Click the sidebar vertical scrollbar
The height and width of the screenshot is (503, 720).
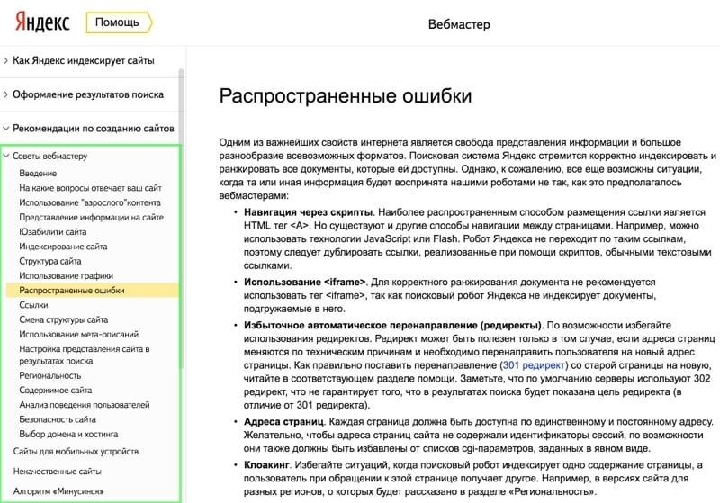pos(182,225)
